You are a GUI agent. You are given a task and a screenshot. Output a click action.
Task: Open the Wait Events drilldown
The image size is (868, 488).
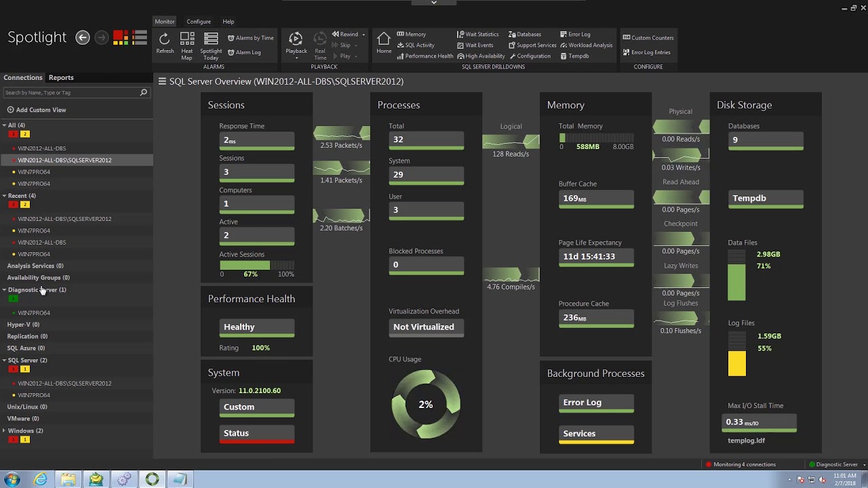[475, 45]
